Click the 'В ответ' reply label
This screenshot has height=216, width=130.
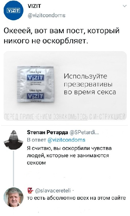tap(37, 140)
